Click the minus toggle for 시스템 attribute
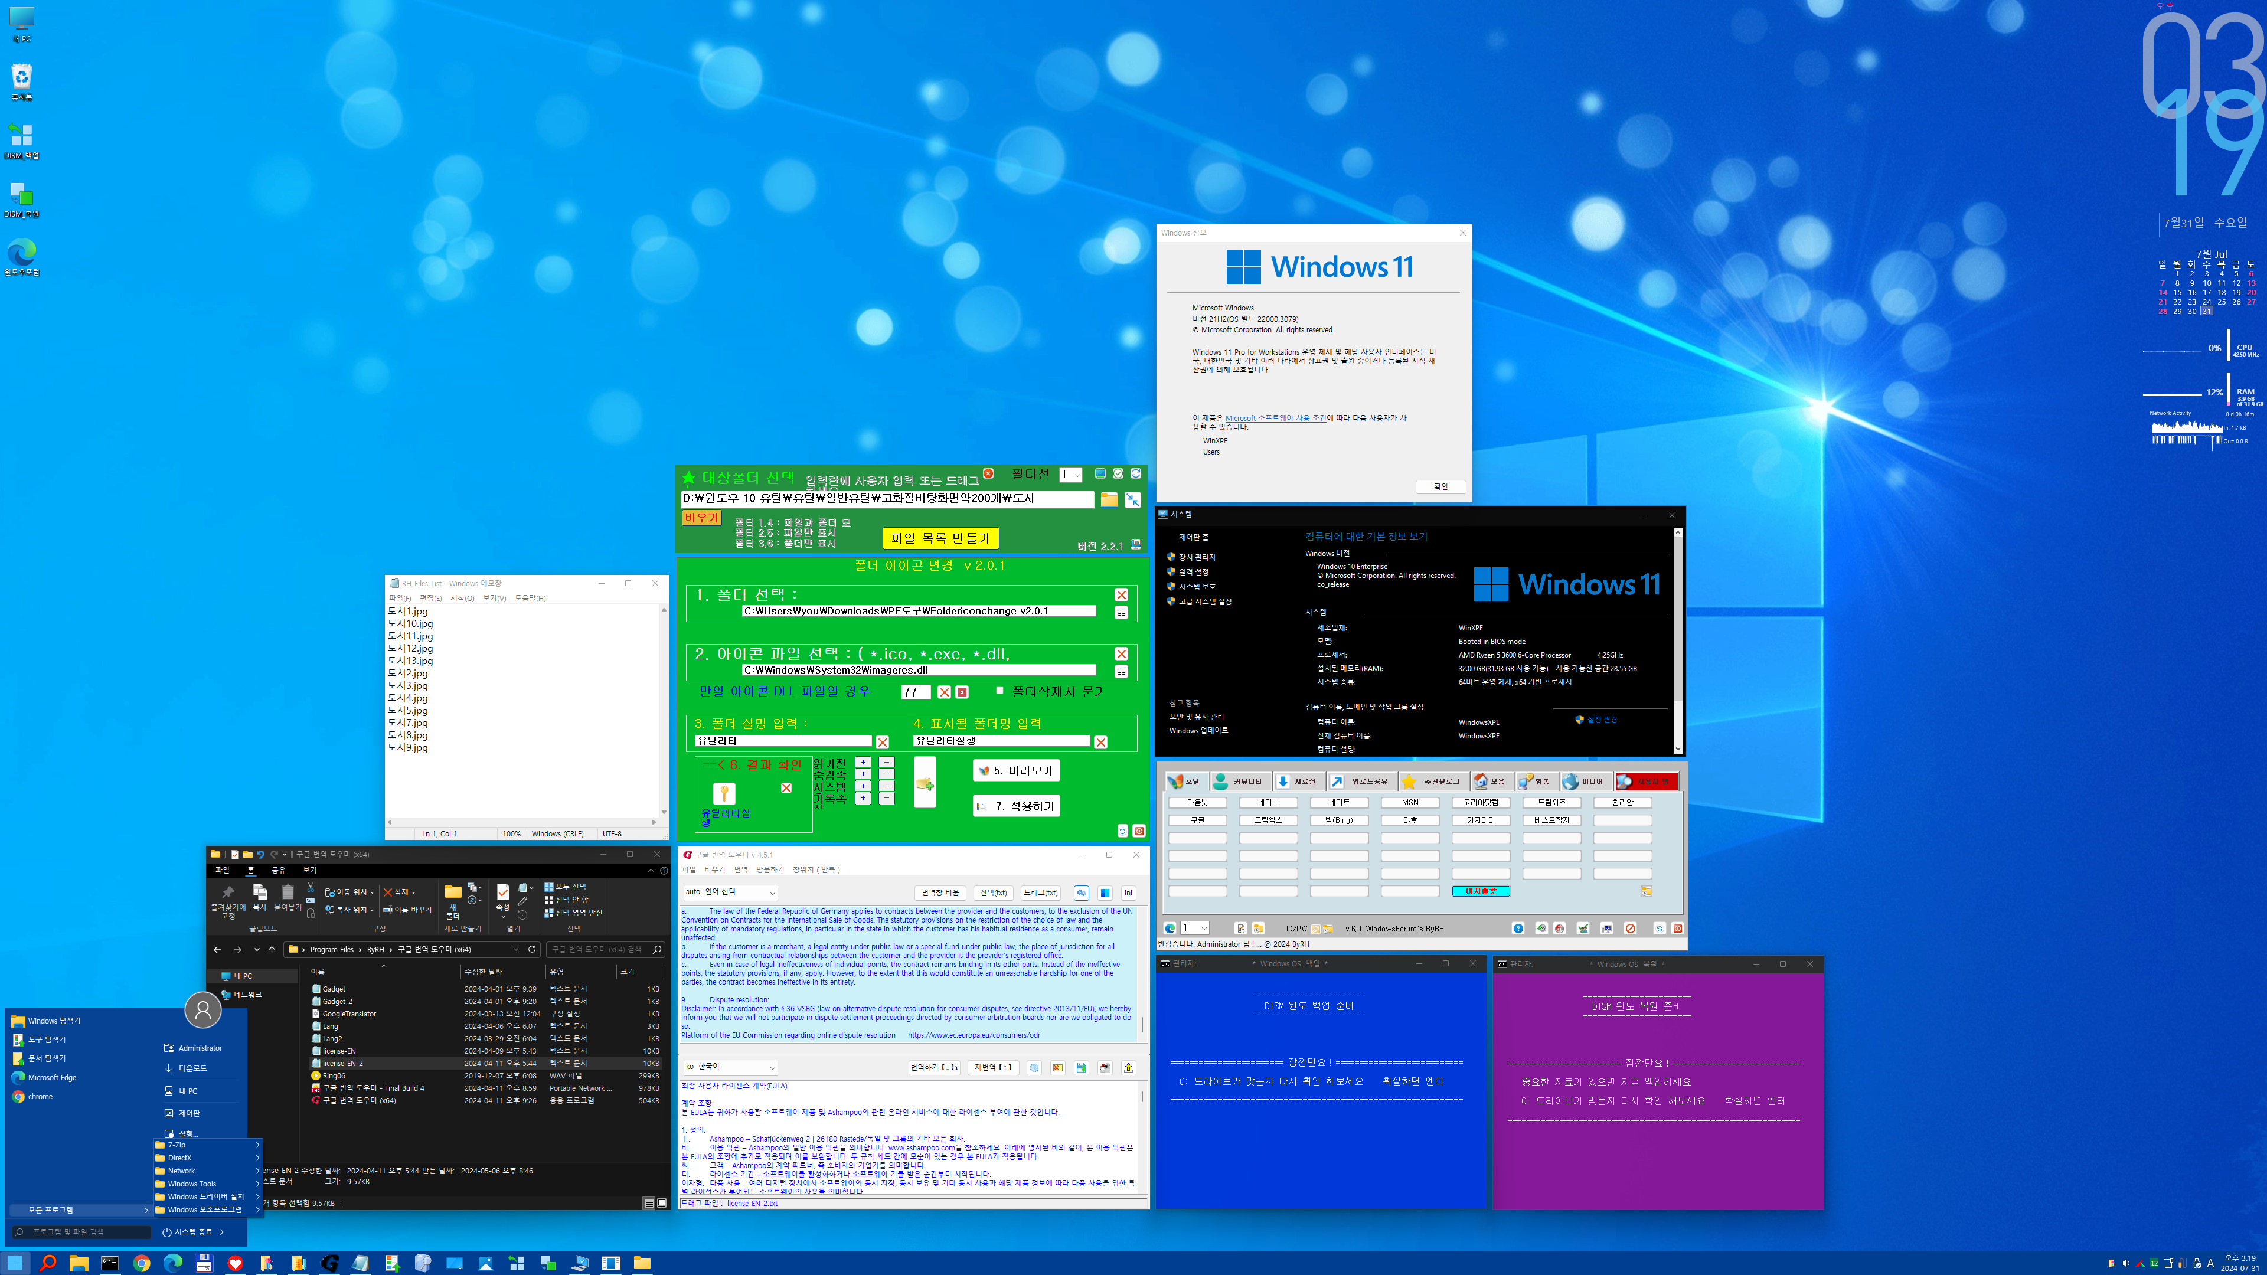Screen dimensions: 2267x1275 (x=886, y=786)
